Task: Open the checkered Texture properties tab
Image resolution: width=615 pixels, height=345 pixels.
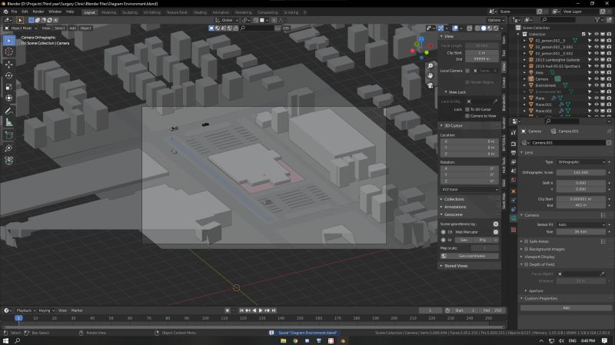Action: coord(514,230)
